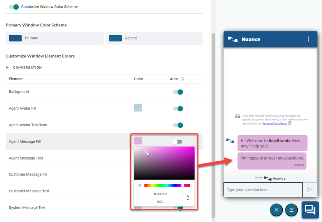Click the Auto column info icon
The image size is (322, 222).
[x=182, y=79]
